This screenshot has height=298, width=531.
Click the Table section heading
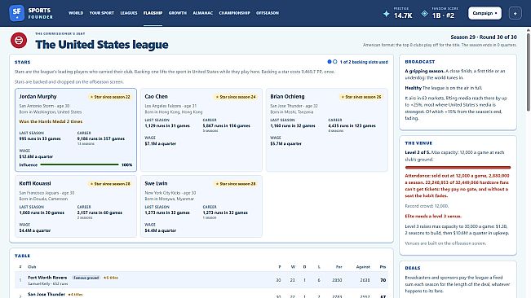(x=22, y=256)
